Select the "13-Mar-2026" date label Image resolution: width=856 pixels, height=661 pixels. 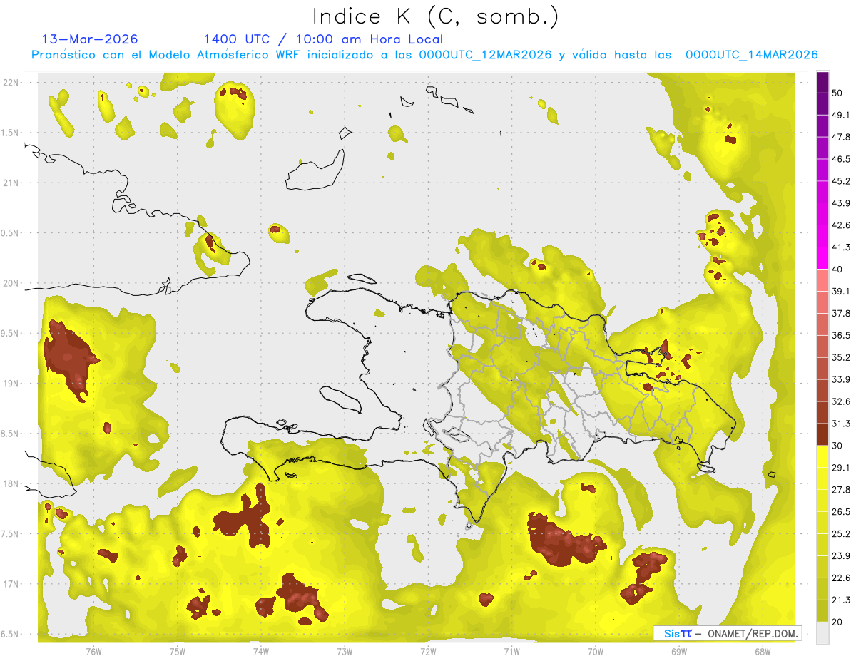[91, 39]
